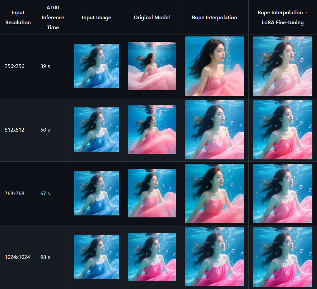Image resolution: width=317 pixels, height=289 pixels.
Task: Click the Input Image column header
Action: coord(96,17)
